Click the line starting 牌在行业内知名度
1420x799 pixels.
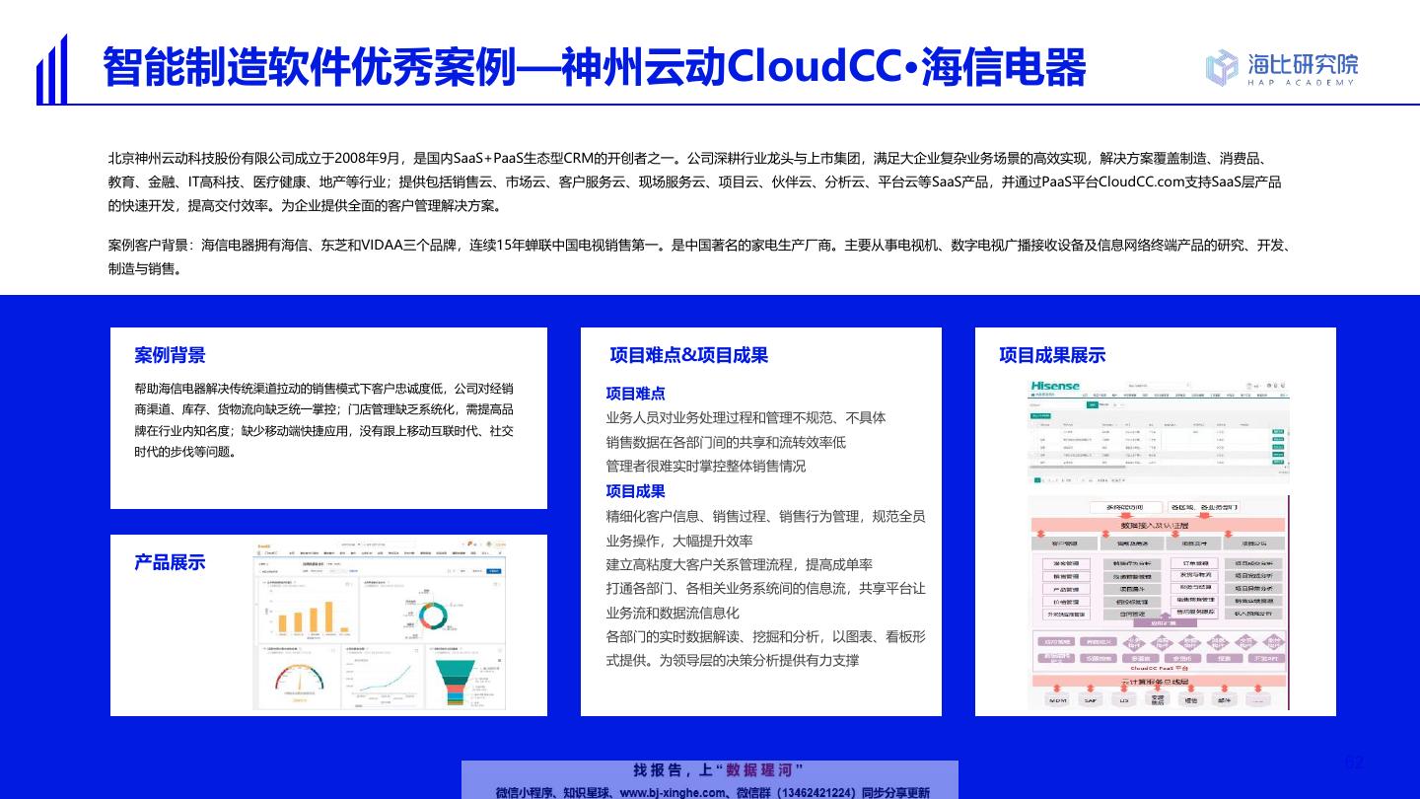(x=323, y=431)
